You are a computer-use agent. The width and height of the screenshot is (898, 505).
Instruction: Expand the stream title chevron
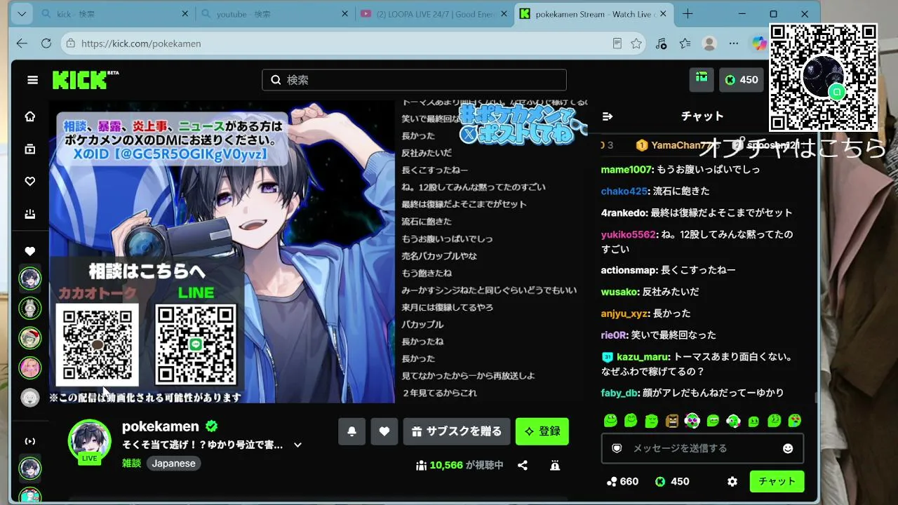(297, 445)
